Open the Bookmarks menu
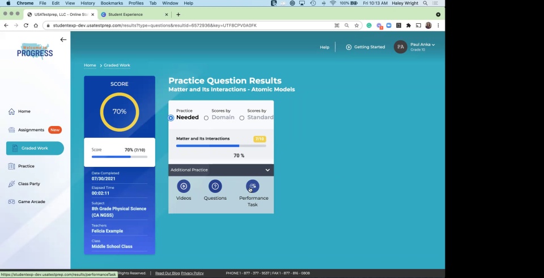Screen dimensions: 544x278 tap(112, 3)
